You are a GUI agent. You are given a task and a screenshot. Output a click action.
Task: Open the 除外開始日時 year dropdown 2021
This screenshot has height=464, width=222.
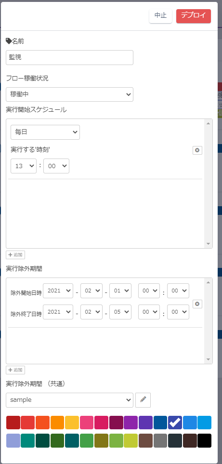point(58,291)
